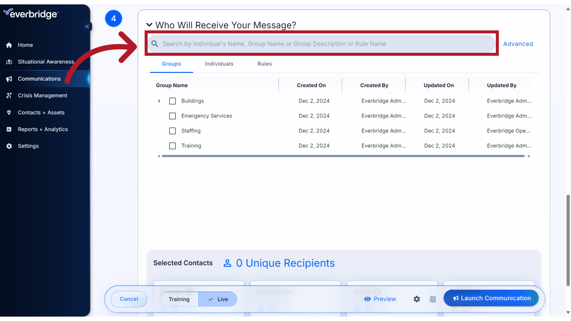The width and height of the screenshot is (571, 321).
Task: Click the Communications megaphone icon
Action: pos(9,79)
